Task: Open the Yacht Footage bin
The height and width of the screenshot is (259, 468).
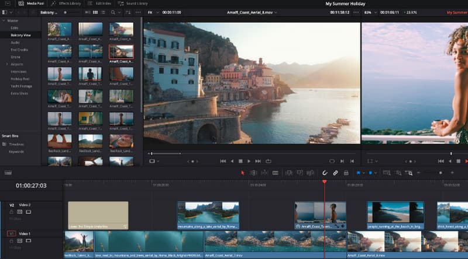Action: (21, 86)
